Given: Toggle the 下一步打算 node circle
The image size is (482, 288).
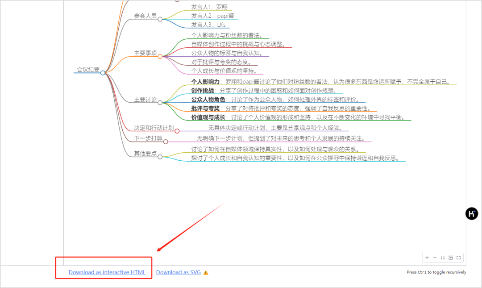Looking at the screenshot, I should (x=166, y=142).
